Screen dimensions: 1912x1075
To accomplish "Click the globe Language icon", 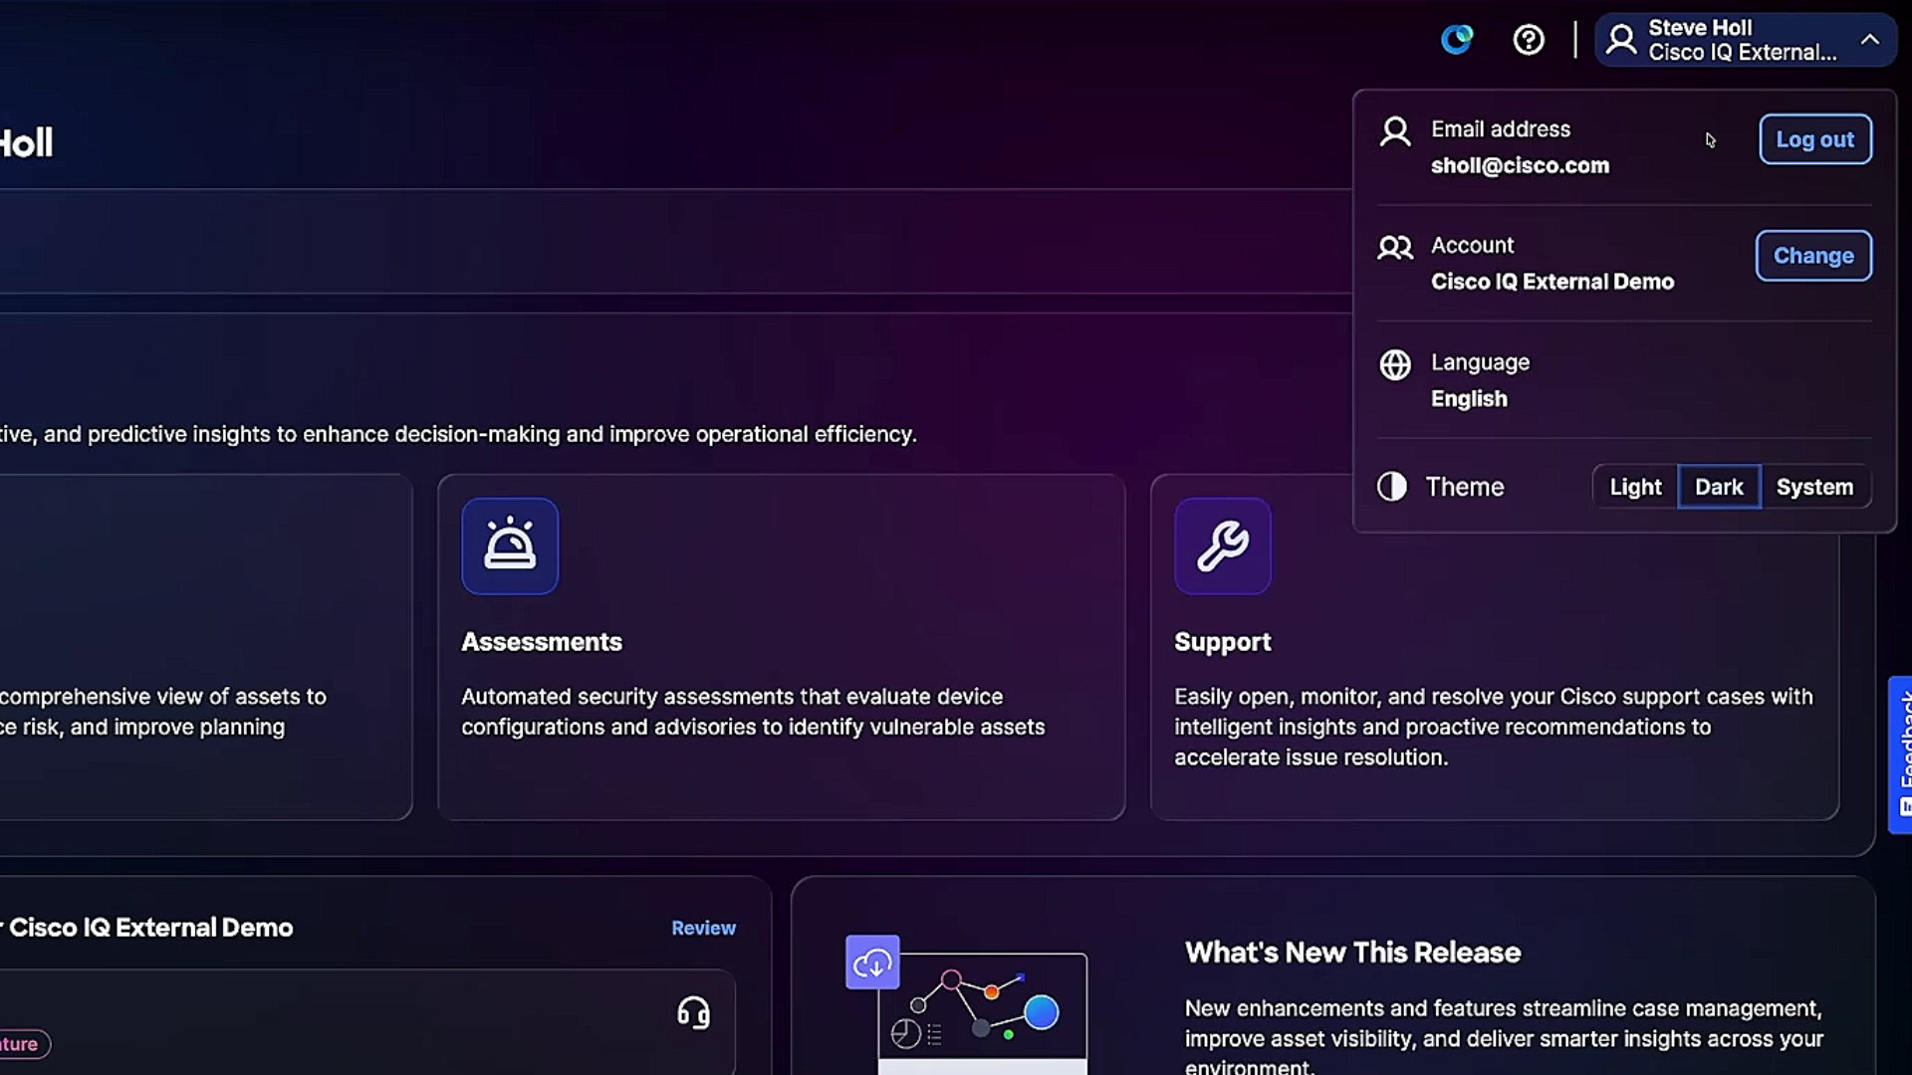I will [1395, 364].
